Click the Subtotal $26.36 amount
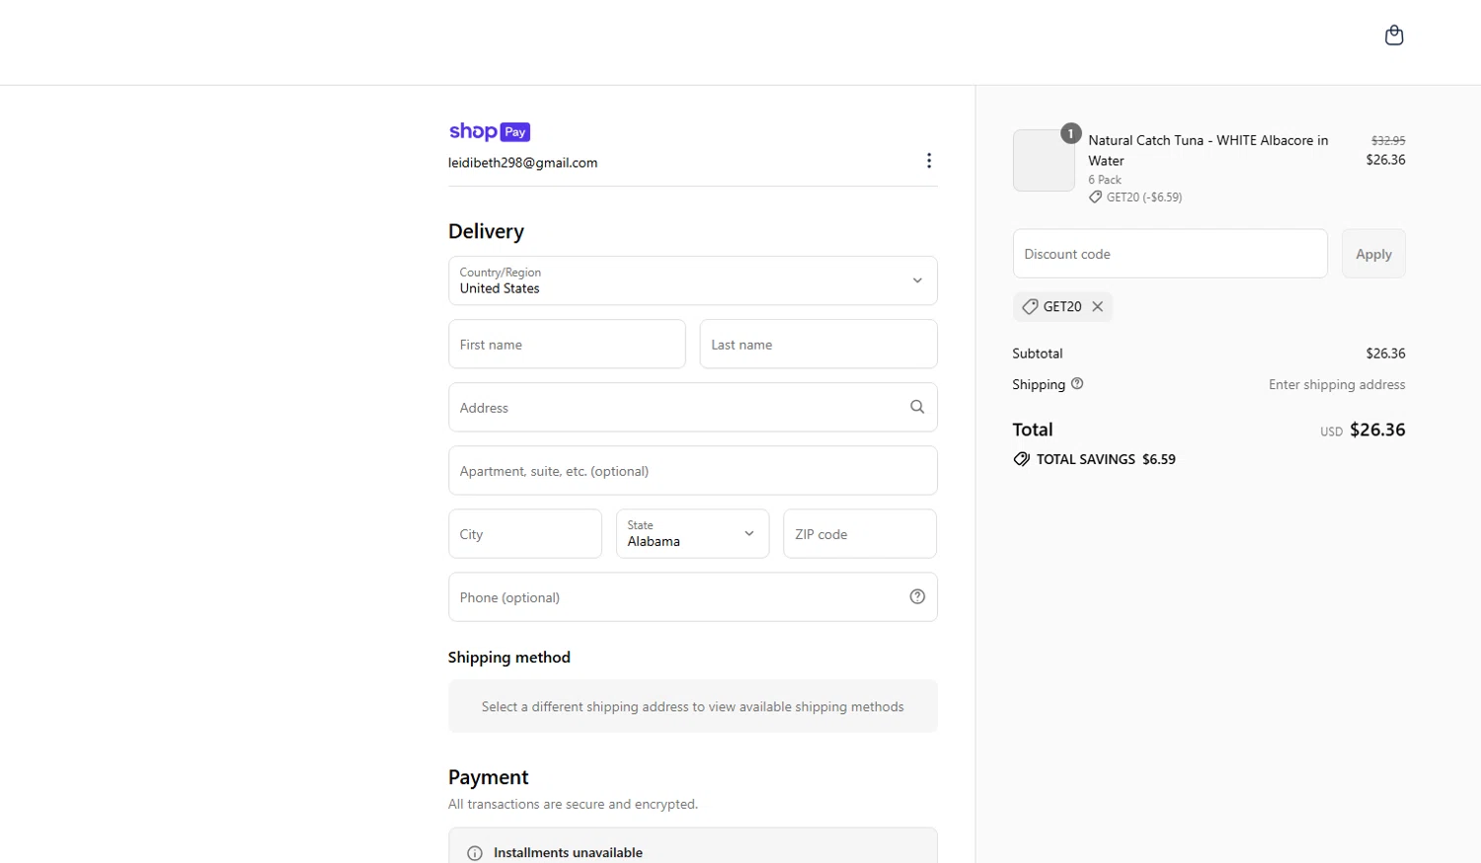 tap(1385, 353)
